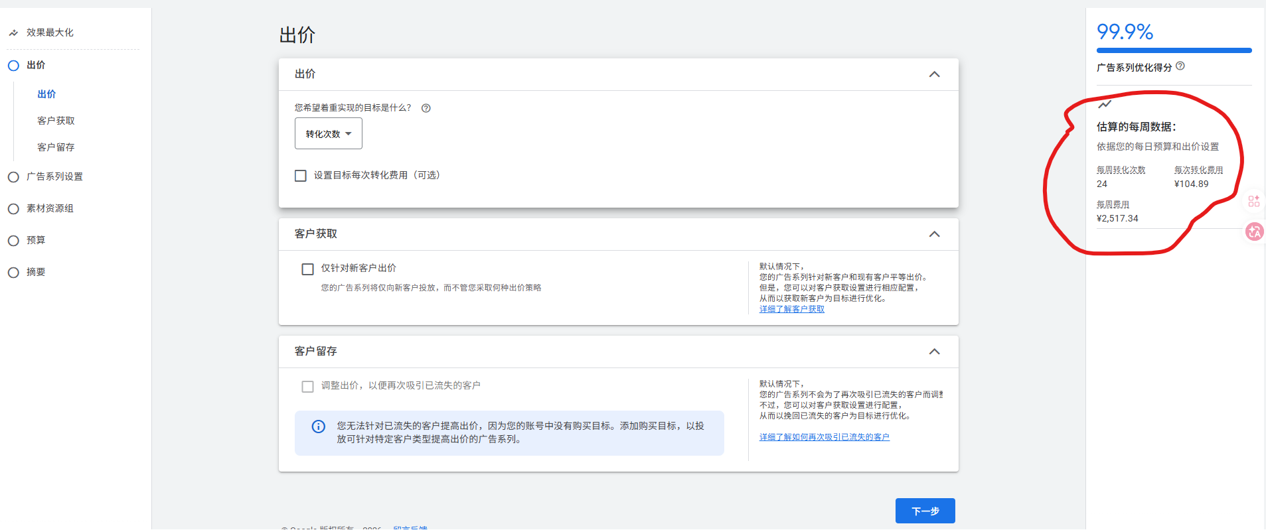Click the 效果最大化 sidebar heading
This screenshot has width=1266, height=530.
click(x=50, y=33)
